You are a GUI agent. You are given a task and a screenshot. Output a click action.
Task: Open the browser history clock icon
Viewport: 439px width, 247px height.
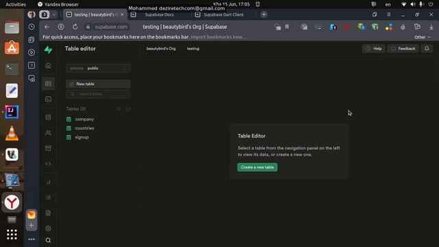pos(32,27)
